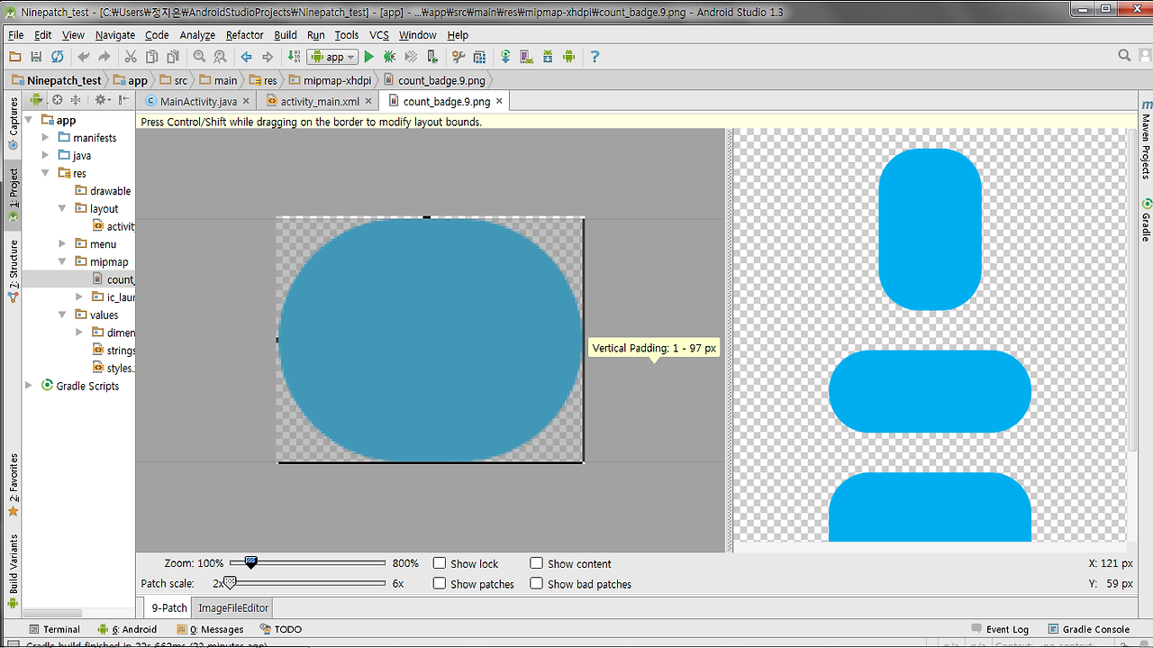Open the SDK Manager icon
Image resolution: width=1153 pixels, height=648 pixels.
(548, 57)
